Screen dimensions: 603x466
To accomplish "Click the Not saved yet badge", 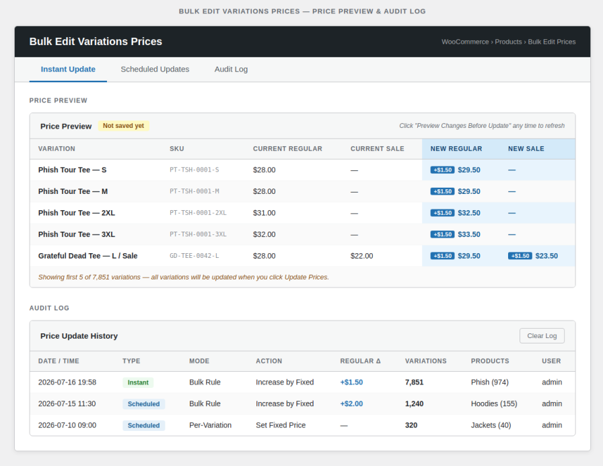I will 123,126.
